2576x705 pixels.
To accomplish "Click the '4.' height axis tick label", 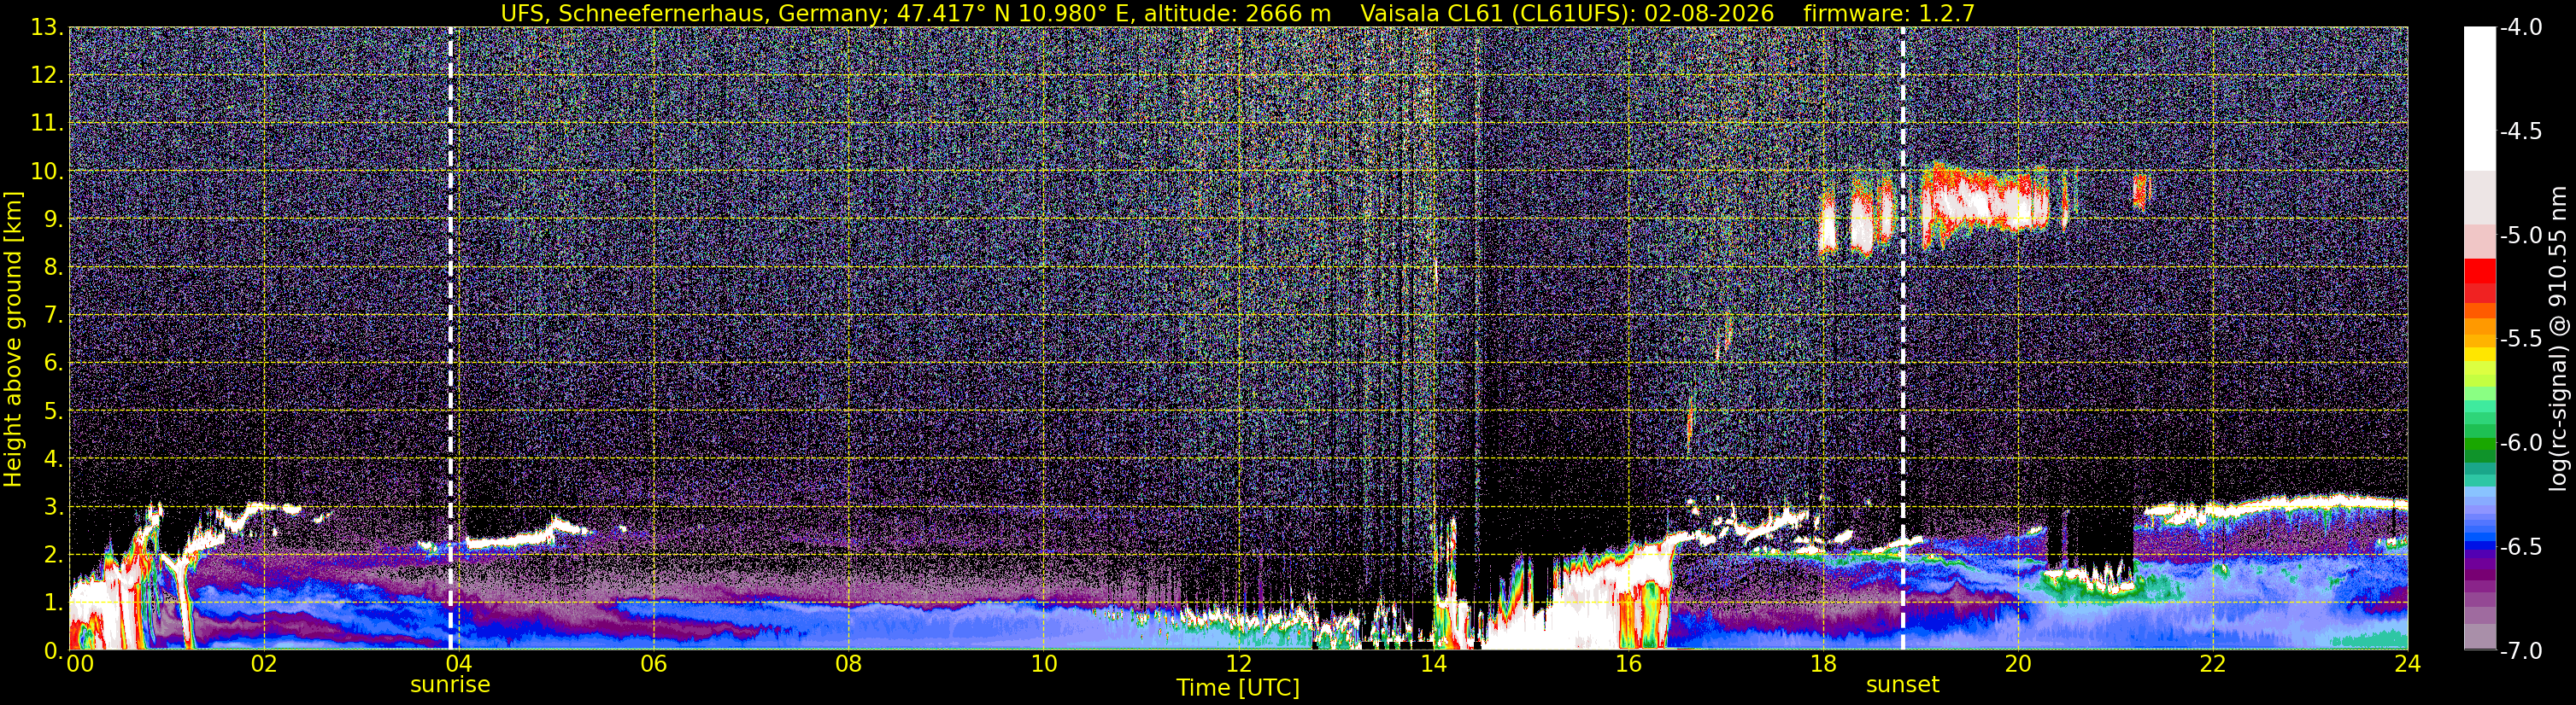I will pos(53,459).
